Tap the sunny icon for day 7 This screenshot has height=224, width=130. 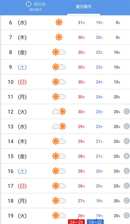coord(59,37)
